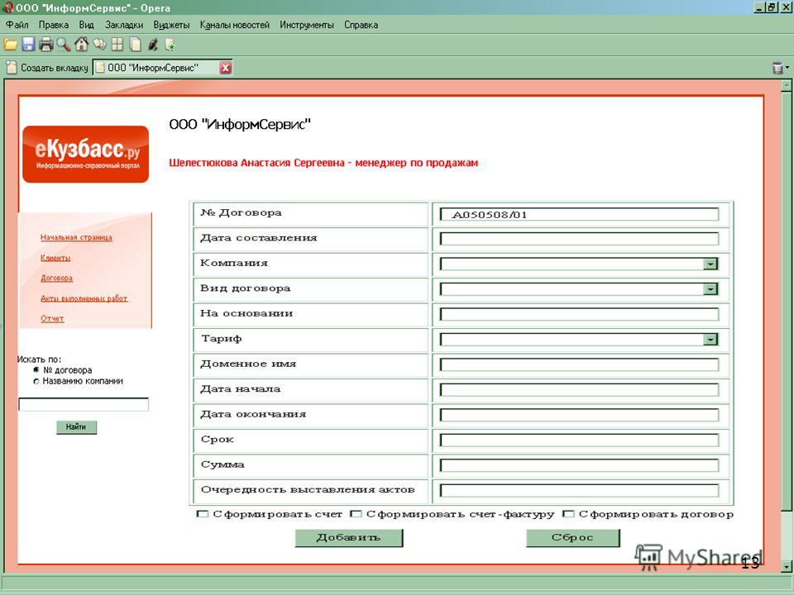The image size is (794, 595).
Task: Print the page using the printer icon
Action: (46, 45)
